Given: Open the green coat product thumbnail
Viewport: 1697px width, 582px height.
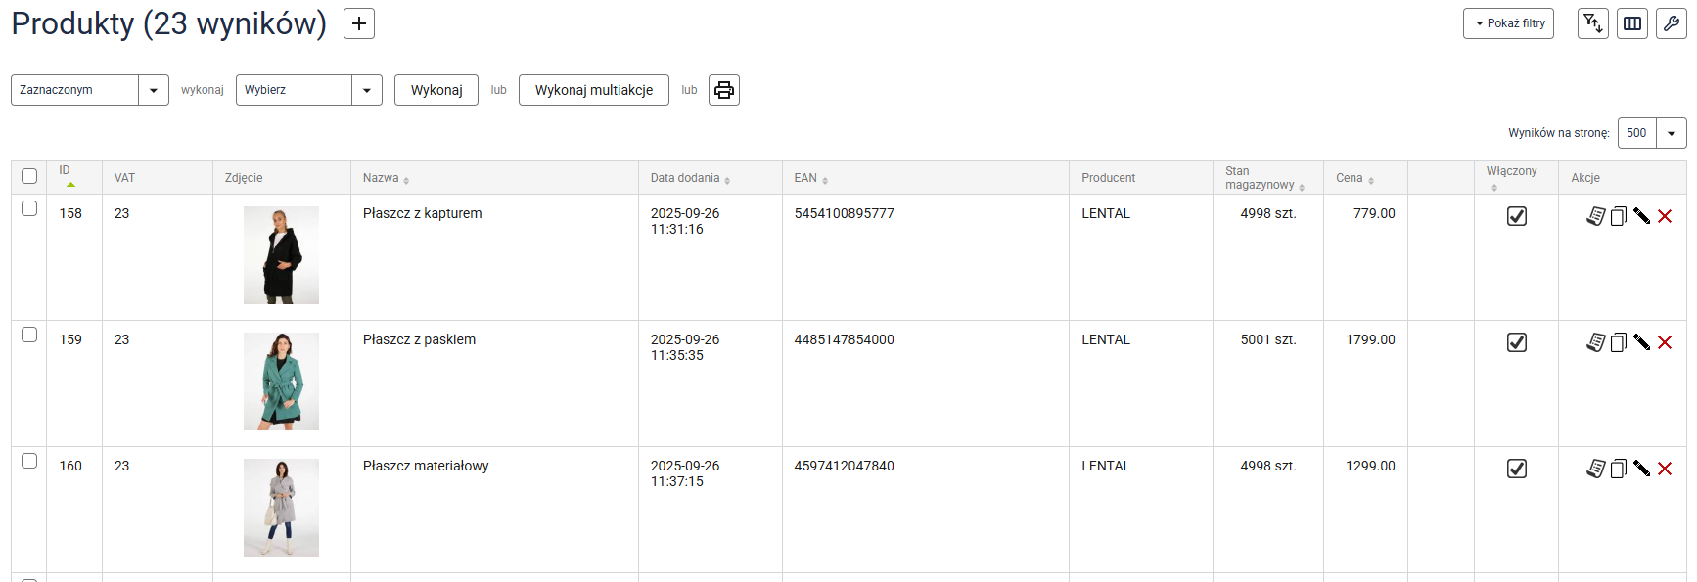Looking at the screenshot, I should coord(281,381).
